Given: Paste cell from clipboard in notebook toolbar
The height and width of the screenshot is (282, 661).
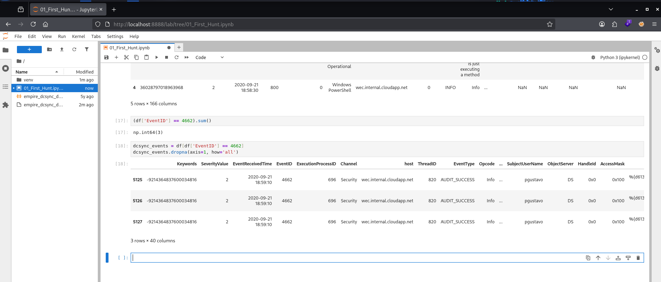Looking at the screenshot, I should (147, 57).
